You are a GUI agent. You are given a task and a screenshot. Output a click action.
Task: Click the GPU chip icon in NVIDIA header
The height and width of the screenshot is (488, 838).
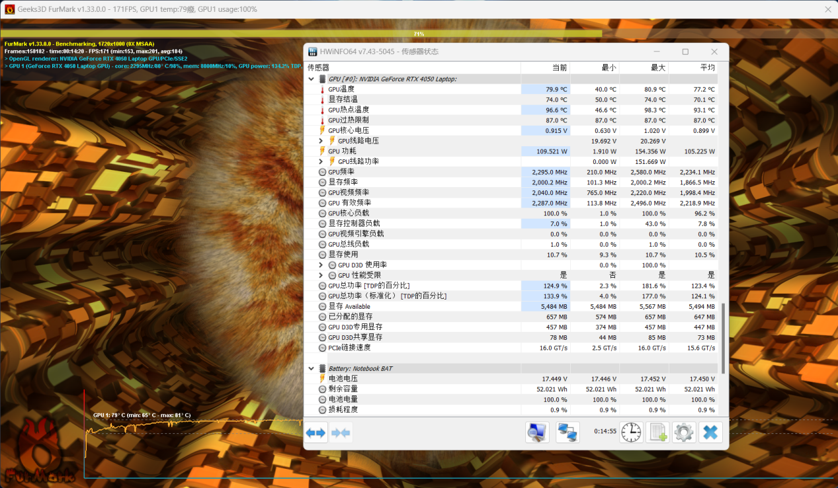click(x=323, y=79)
